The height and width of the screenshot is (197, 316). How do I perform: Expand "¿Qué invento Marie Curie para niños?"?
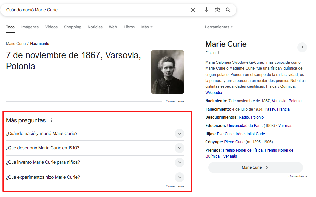[179, 162]
